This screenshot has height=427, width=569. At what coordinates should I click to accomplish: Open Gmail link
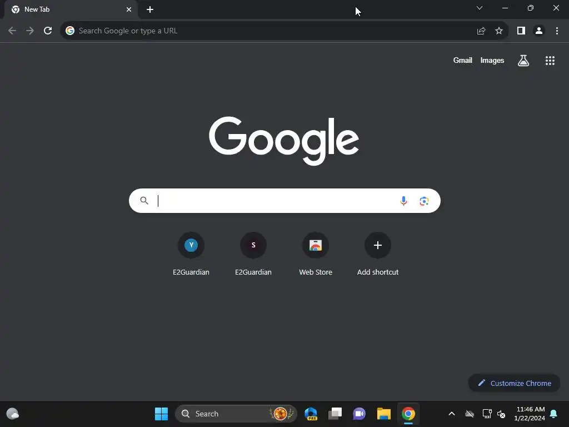click(462, 60)
